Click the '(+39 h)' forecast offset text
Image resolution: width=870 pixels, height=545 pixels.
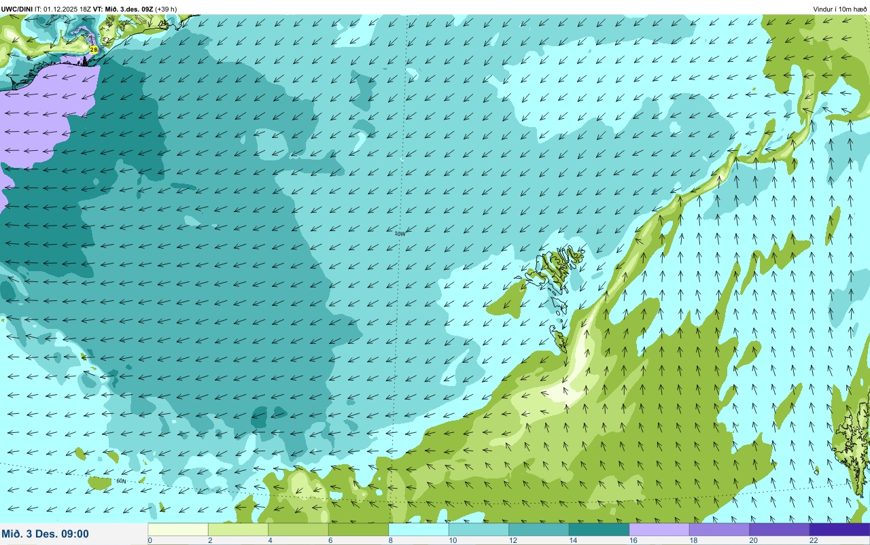click(166, 9)
